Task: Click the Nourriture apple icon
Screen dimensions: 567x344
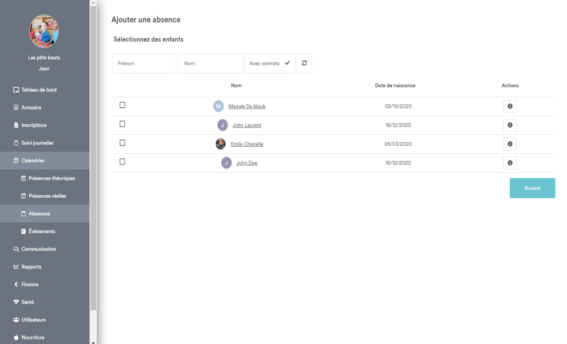Action: click(16, 338)
